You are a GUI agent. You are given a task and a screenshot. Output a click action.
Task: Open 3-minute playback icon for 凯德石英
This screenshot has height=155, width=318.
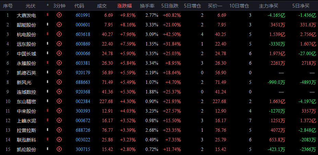coord(59,72)
